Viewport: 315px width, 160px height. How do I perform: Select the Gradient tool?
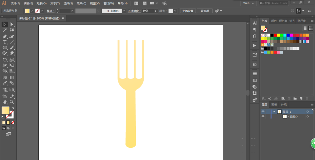12,77
